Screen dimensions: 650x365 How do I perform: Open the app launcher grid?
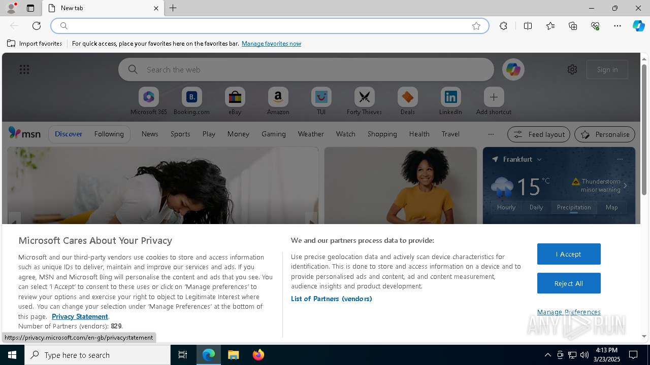click(x=24, y=69)
